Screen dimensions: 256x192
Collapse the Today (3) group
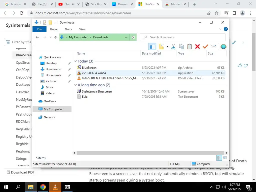[x=75, y=61]
